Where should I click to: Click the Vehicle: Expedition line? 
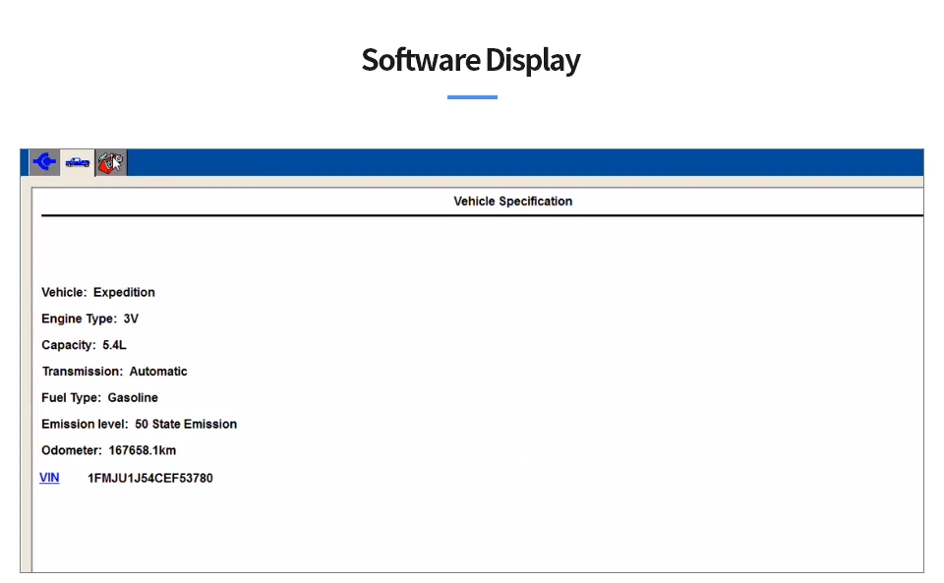click(x=98, y=292)
